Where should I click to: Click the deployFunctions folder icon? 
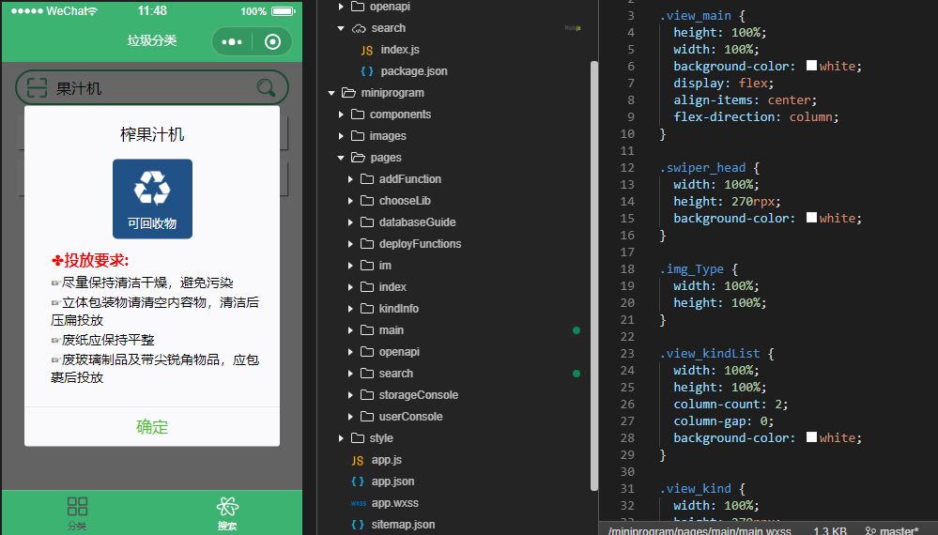367,243
